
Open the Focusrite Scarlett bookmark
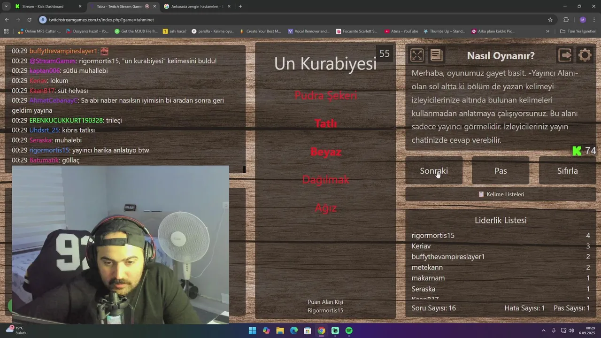point(357,31)
